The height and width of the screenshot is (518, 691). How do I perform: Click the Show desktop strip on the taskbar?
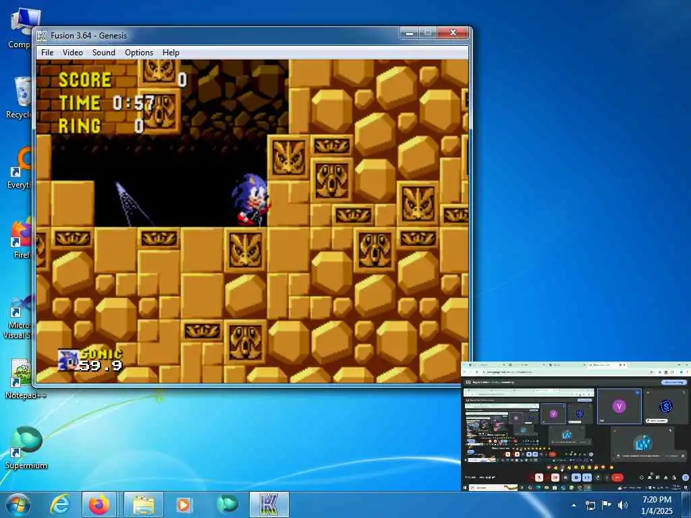(686, 505)
